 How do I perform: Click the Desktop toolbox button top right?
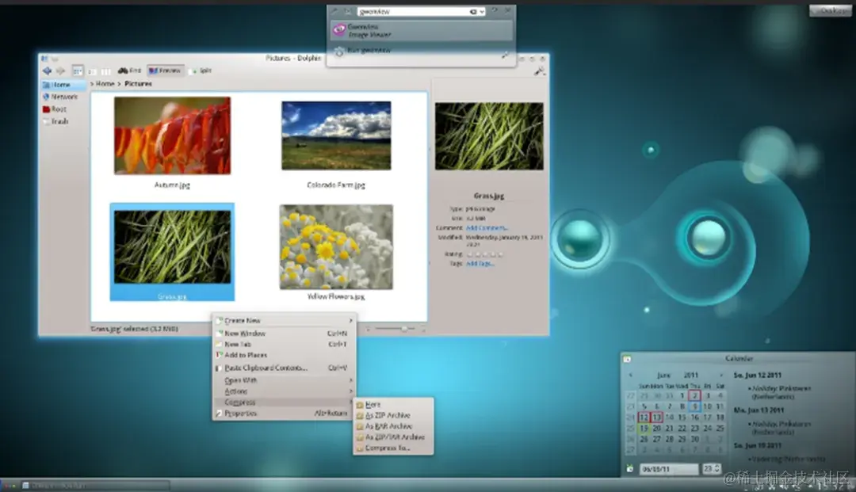(x=831, y=10)
